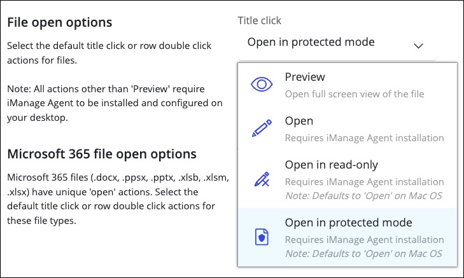Viewport: 464px width, 278px height.
Task: Pick the Open in read-only option label
Action: (x=331, y=165)
